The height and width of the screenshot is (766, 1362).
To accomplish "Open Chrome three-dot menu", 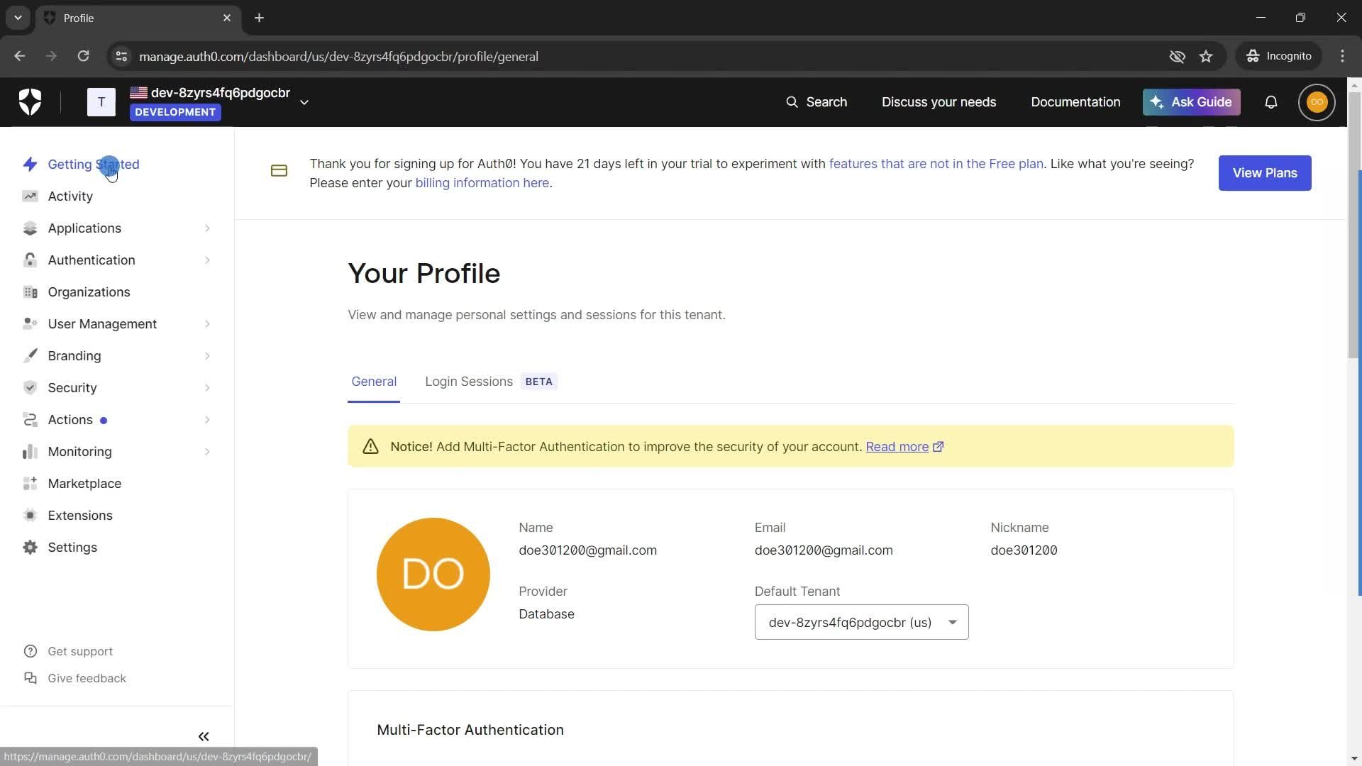I will click(1342, 57).
